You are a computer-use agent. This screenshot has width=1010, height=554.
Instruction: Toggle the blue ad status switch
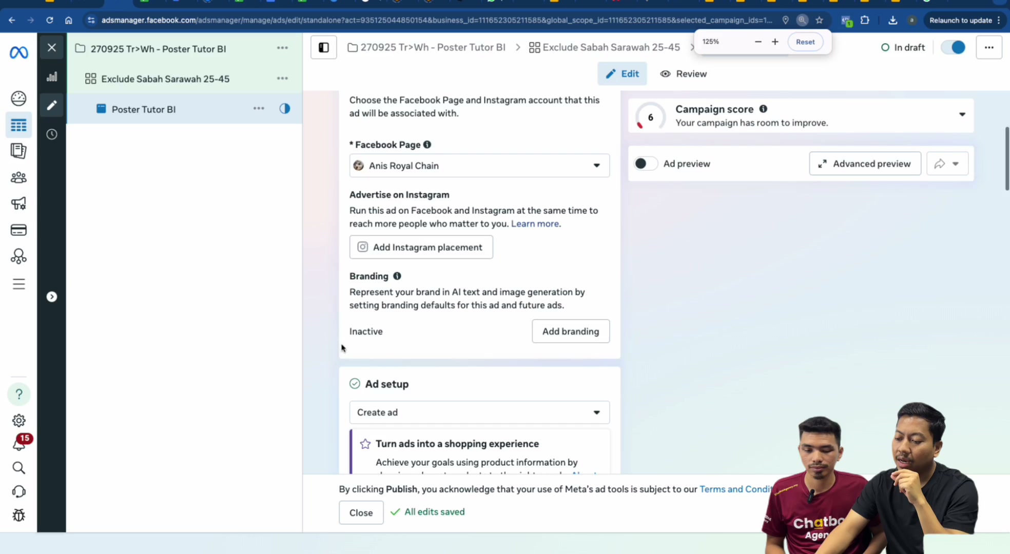pos(953,47)
